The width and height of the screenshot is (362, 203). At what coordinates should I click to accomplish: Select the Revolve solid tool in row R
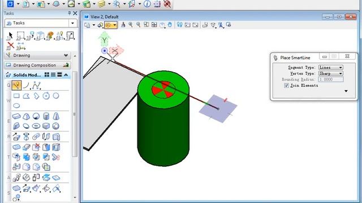pos(26,136)
